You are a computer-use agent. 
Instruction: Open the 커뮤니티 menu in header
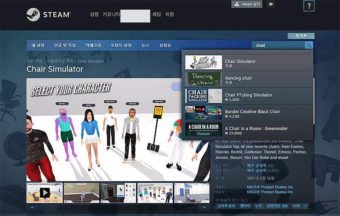111,15
